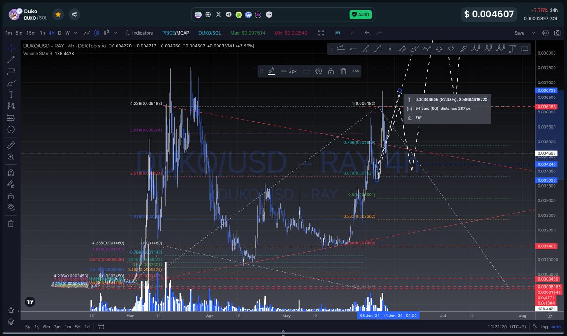Select the speech-bubble comment tool in favorites toolbar
The width and height of the screenshot is (567, 336).
pyautogui.click(x=525, y=49)
